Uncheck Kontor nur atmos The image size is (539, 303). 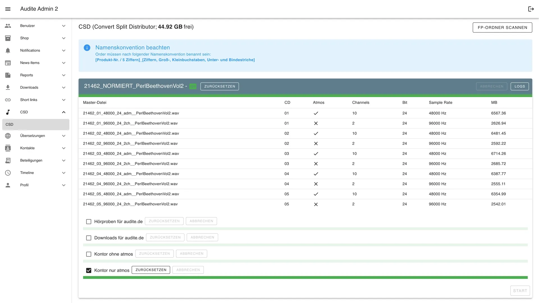(89, 270)
